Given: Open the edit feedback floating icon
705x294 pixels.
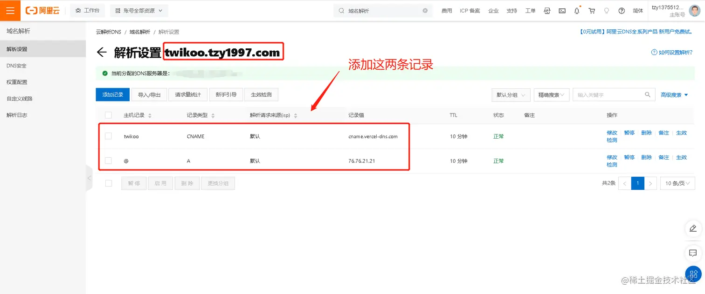Looking at the screenshot, I should (x=693, y=228).
